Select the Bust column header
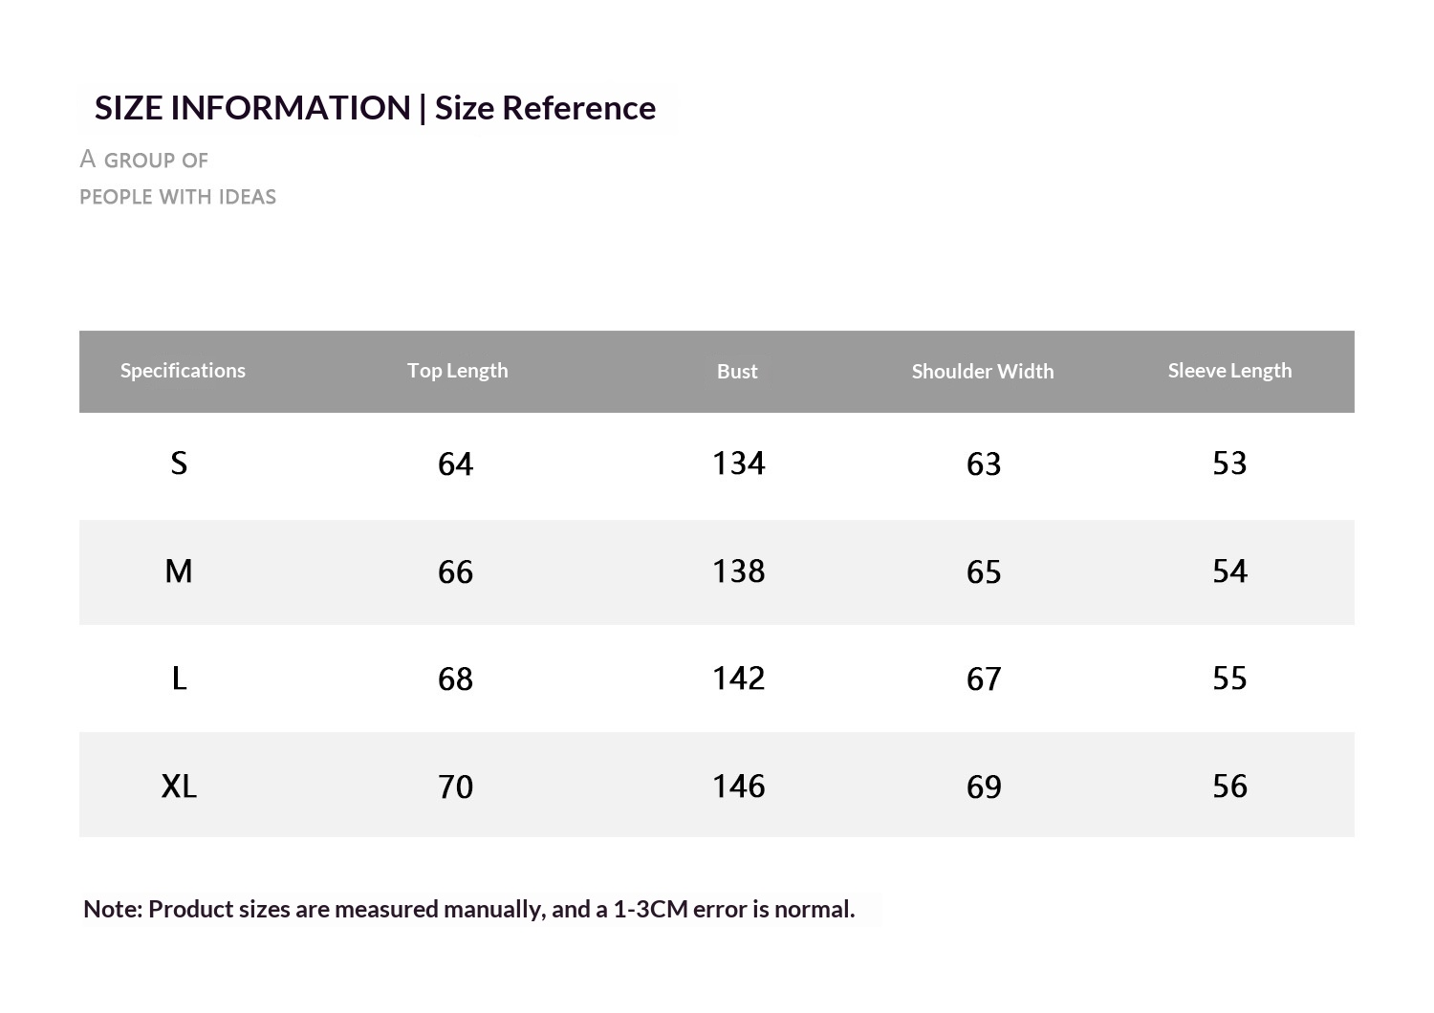This screenshot has width=1434, height=1013. point(737,372)
